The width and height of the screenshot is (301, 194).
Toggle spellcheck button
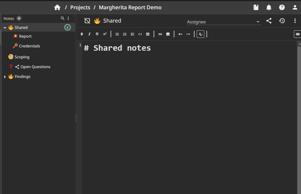click(x=200, y=34)
